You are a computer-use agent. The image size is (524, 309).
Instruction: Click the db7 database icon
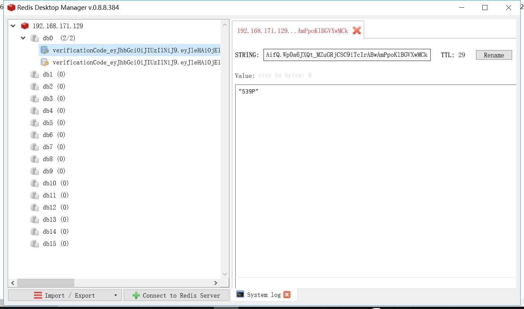pos(35,147)
